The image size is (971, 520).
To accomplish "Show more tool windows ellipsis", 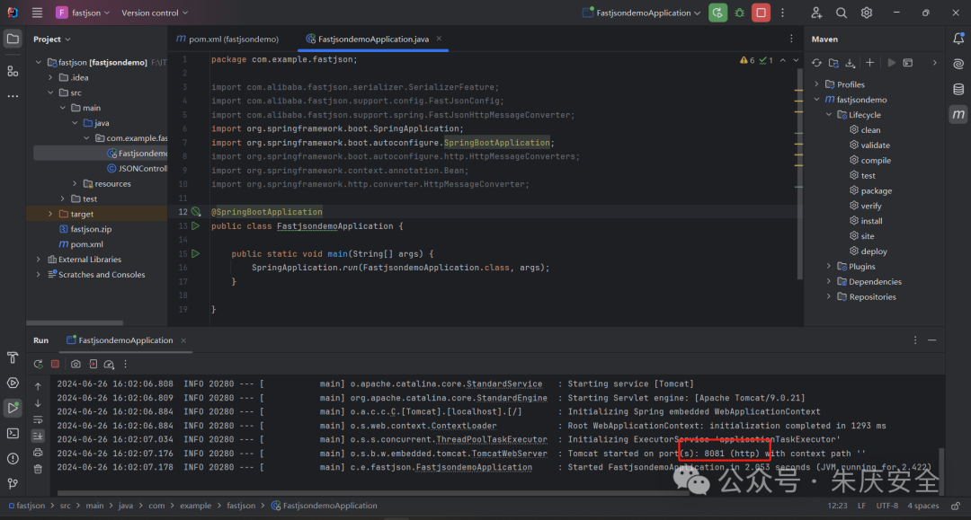I will (13, 96).
